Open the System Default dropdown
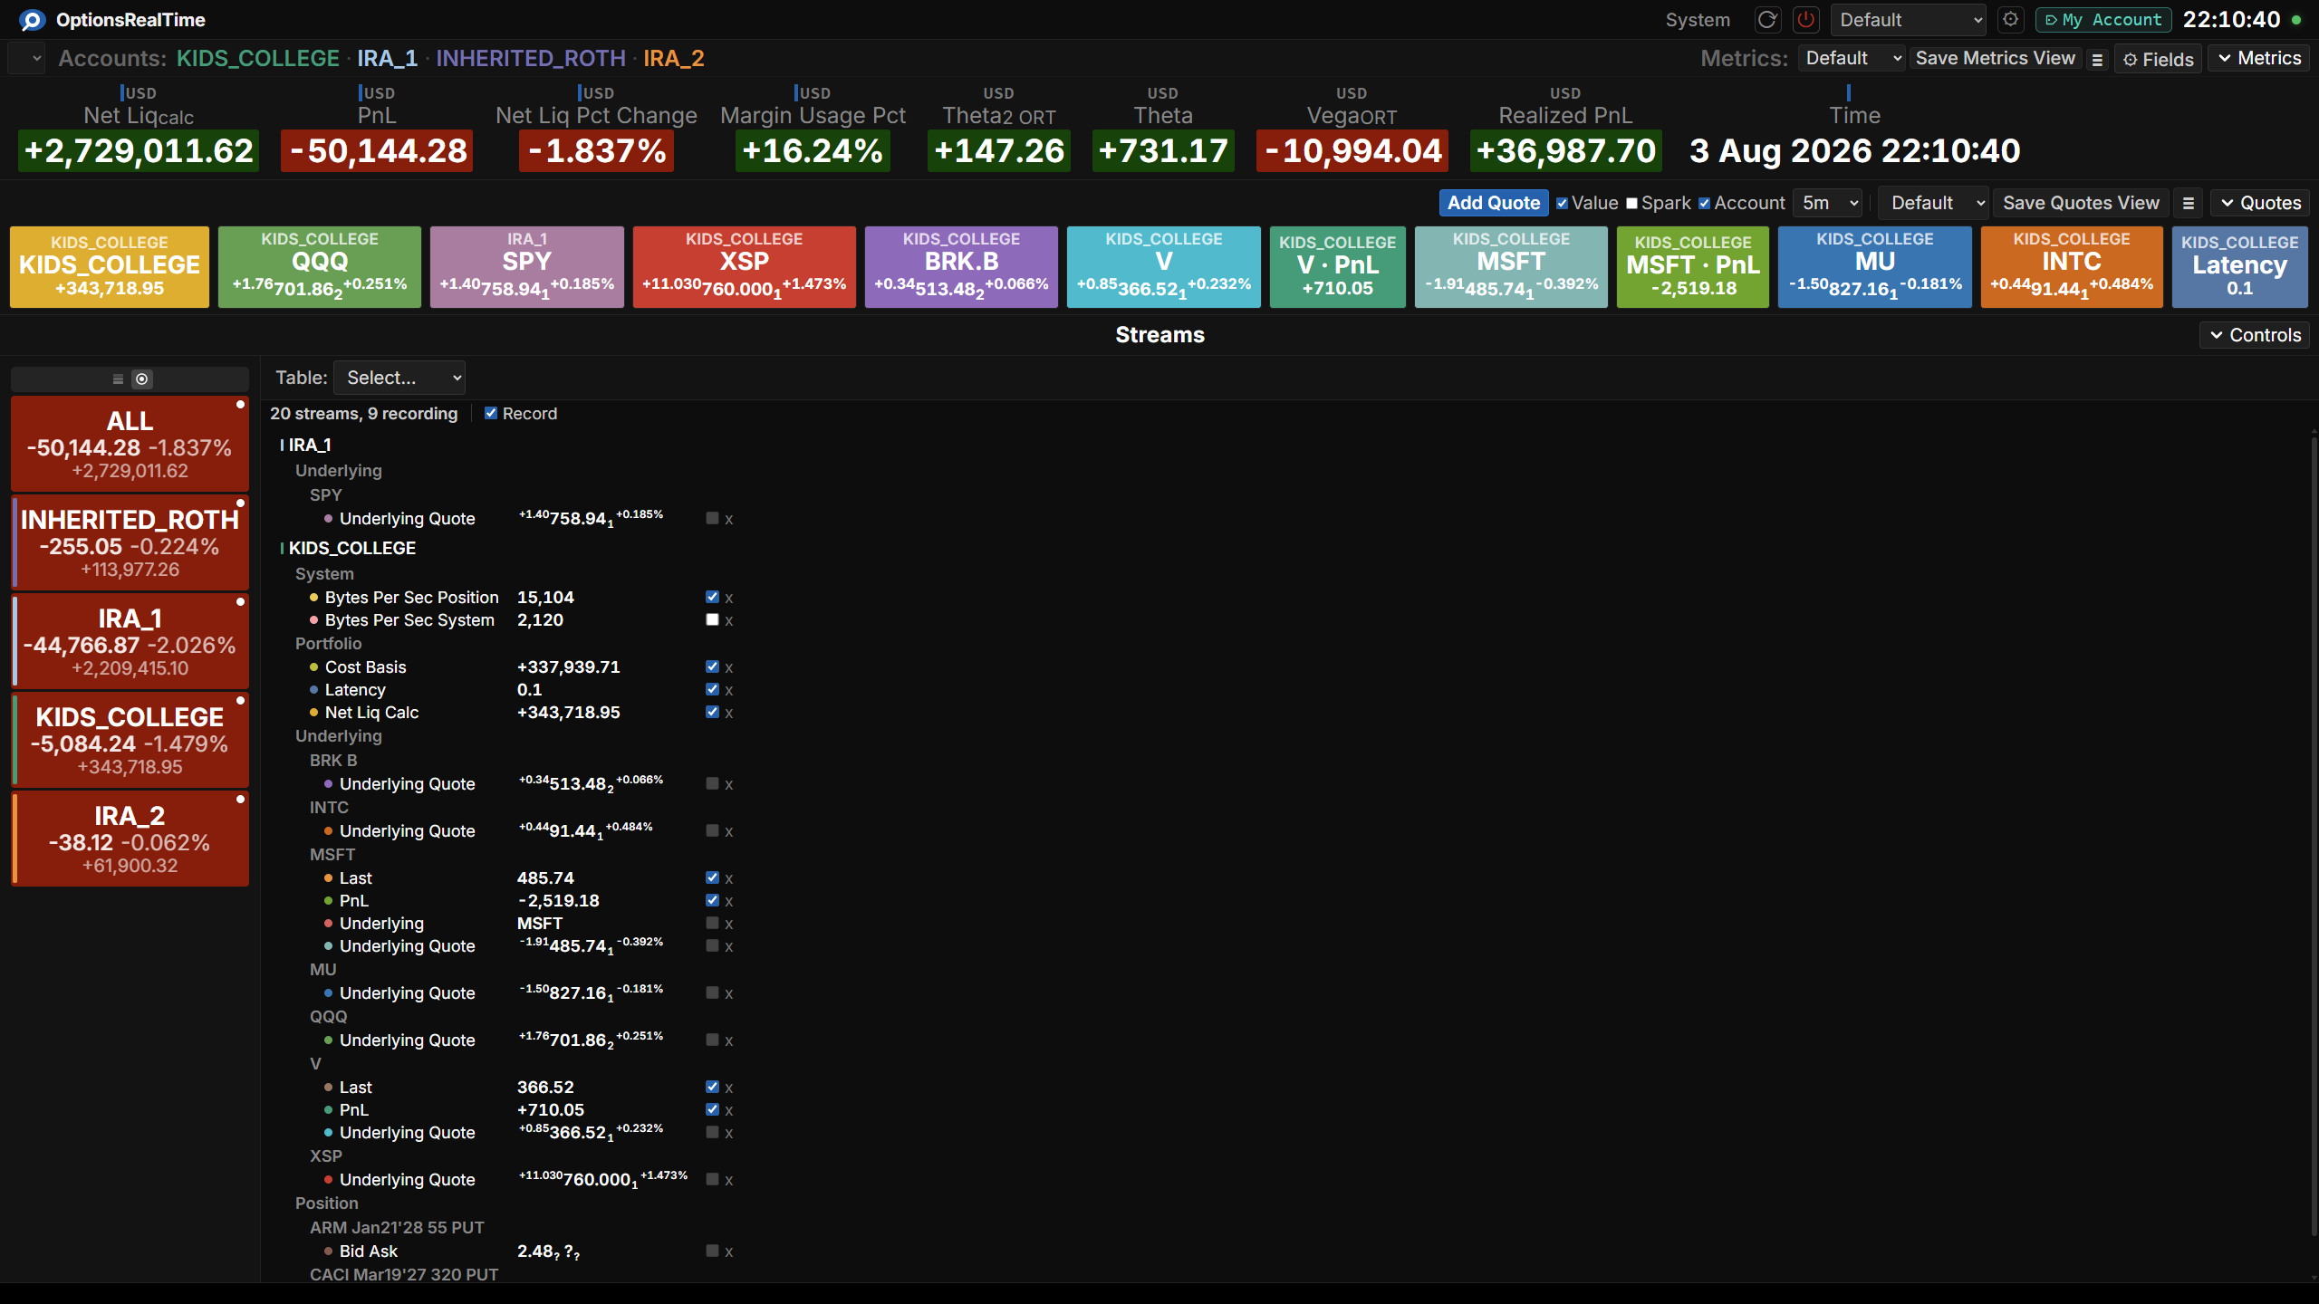Image resolution: width=2319 pixels, height=1304 pixels. 1909,20
